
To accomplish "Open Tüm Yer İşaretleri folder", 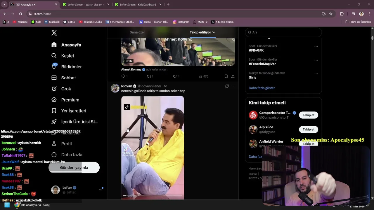I will point(358,22).
